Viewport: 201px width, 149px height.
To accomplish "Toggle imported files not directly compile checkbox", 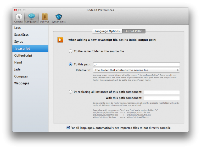I will (68, 128).
